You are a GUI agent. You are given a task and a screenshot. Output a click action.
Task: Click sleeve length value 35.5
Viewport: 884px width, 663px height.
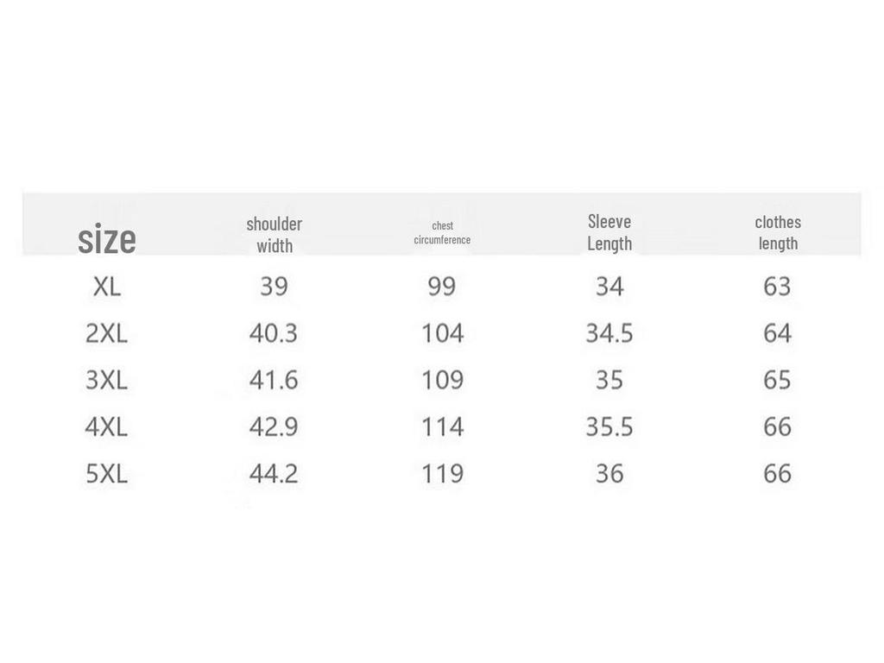609,426
